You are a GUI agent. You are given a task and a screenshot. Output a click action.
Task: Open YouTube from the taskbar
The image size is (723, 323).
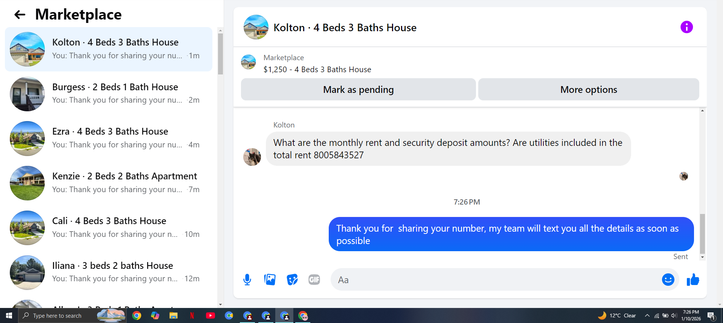210,315
